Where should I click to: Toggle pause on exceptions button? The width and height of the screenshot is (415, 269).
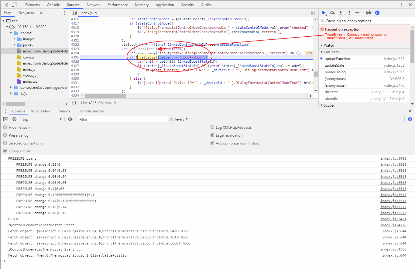(x=377, y=13)
